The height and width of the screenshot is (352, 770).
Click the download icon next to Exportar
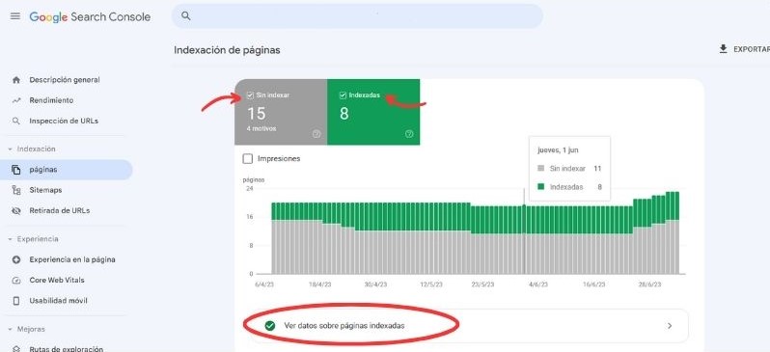pyautogui.click(x=723, y=49)
